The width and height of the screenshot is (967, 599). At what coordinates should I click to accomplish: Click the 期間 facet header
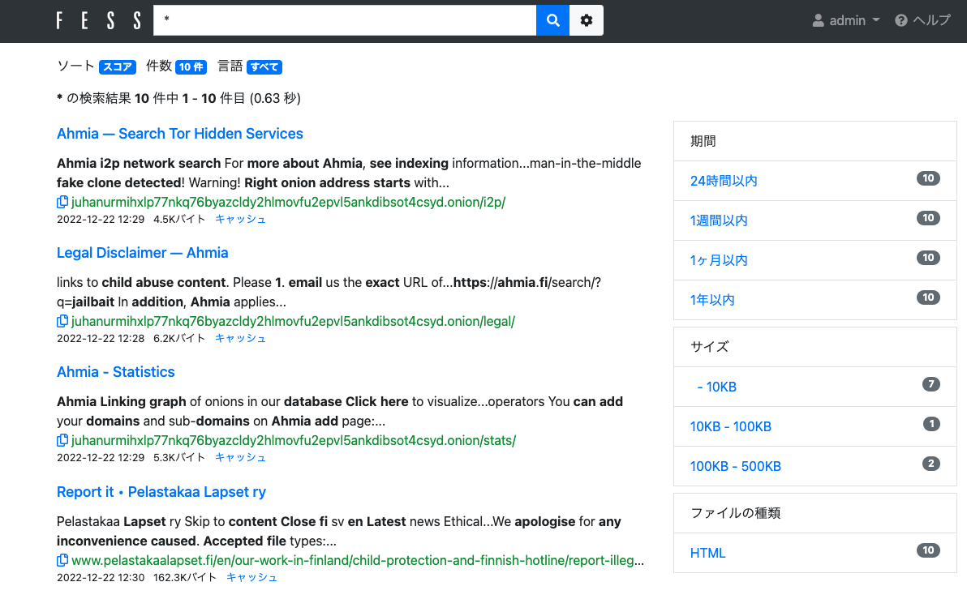click(814, 141)
